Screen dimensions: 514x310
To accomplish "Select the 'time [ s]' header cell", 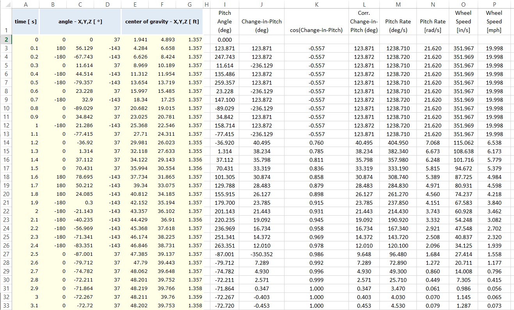I will tap(26, 21).
